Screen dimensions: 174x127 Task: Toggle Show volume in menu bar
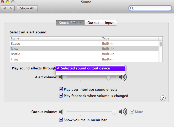click(61, 120)
